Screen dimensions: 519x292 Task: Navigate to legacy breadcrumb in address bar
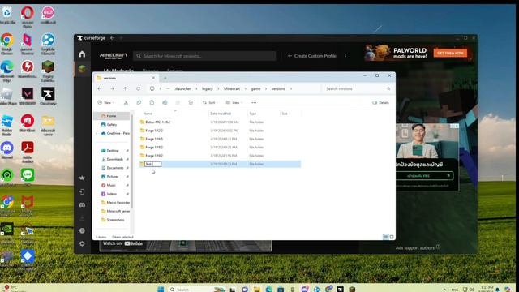tap(208, 88)
